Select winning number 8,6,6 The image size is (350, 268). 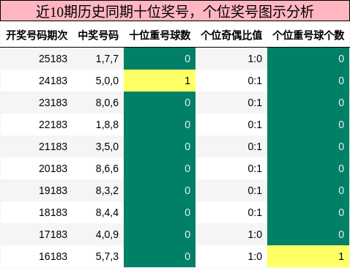click(107, 168)
